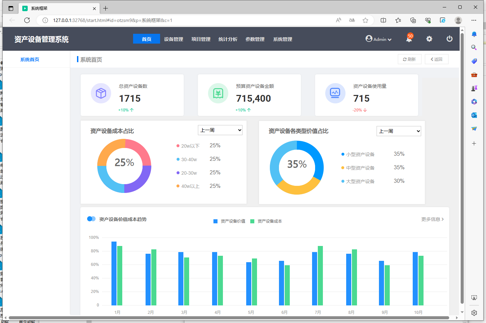The height and width of the screenshot is (323, 486).
Task: Open the sidebar toolbox icon
Action: pyautogui.click(x=474, y=75)
